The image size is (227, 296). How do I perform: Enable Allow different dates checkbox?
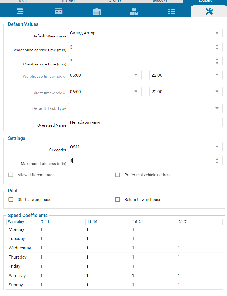(x=11, y=175)
